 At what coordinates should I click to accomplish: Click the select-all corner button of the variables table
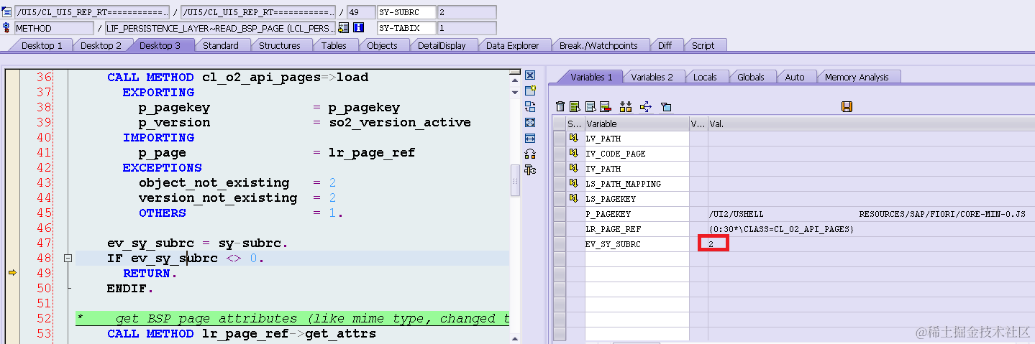559,124
